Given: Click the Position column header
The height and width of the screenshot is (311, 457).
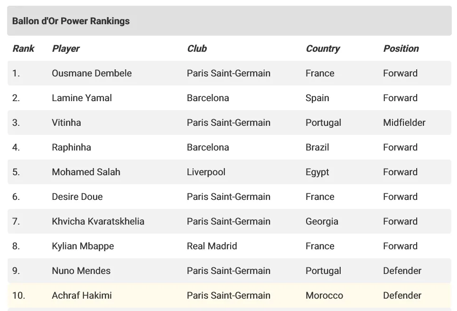Looking at the screenshot, I should tap(401, 48).
